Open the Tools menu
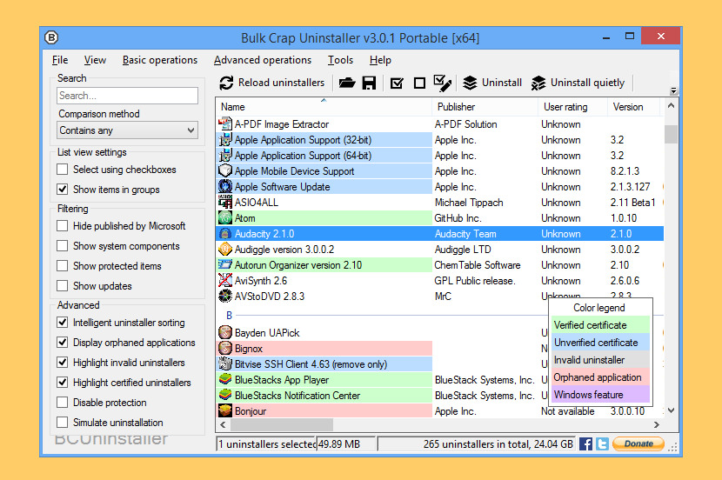Viewport: 722px width, 480px height. (340, 60)
